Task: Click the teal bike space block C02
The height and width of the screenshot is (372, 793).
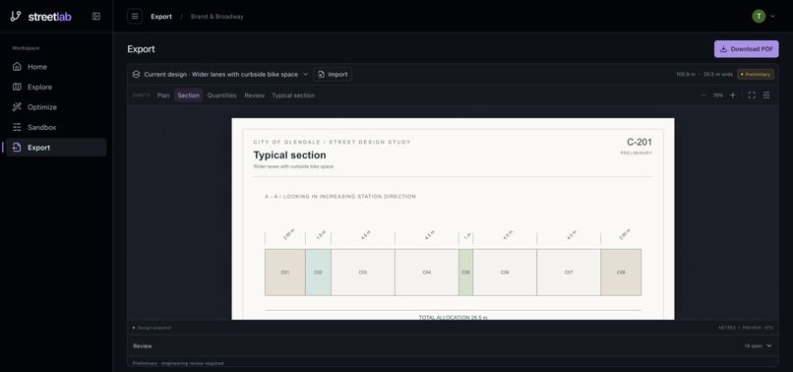Action: pyautogui.click(x=318, y=273)
